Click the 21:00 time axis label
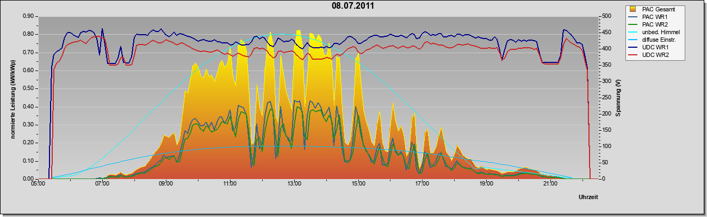707x217 pixels. point(550,184)
